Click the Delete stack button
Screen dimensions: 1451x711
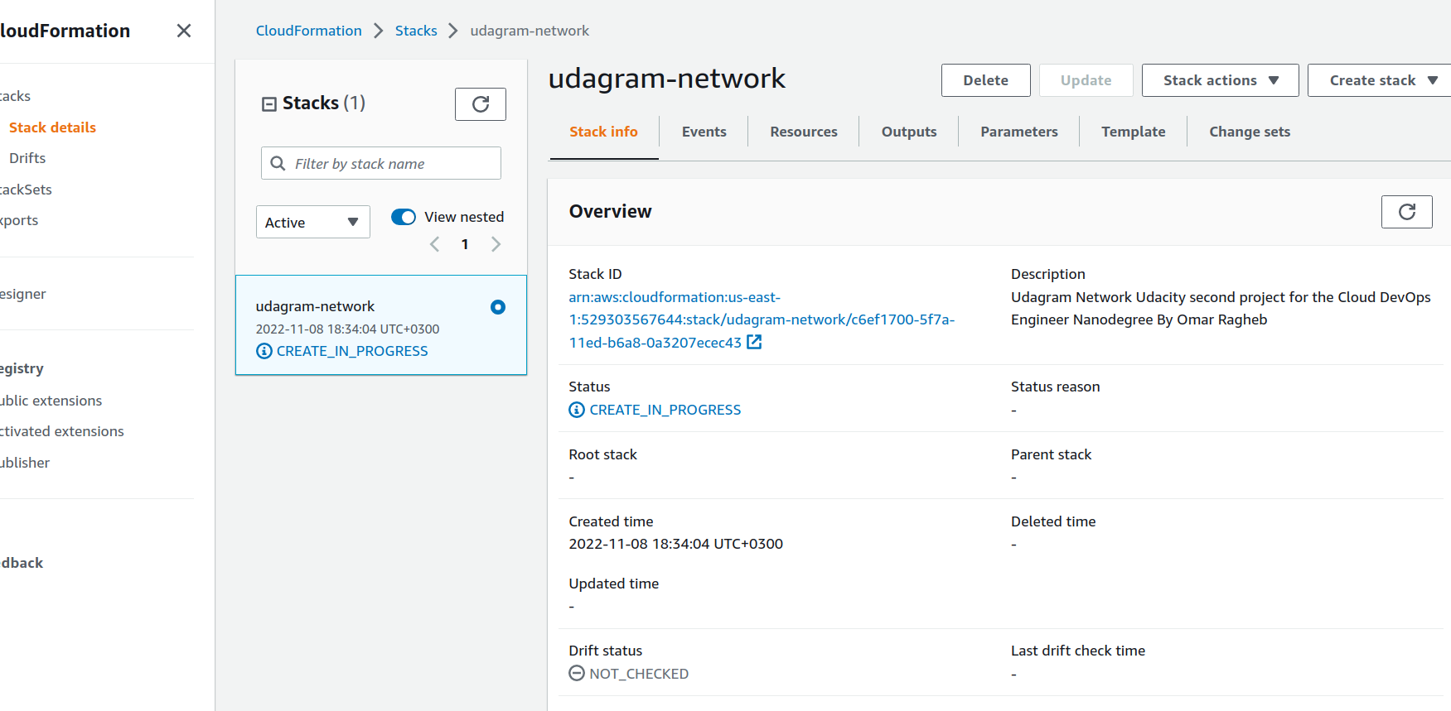click(986, 80)
